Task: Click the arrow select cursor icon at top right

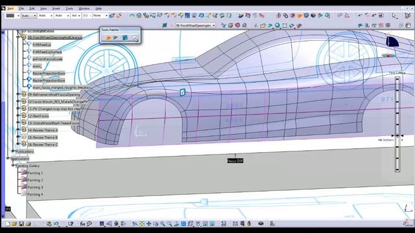Action: coord(394,16)
